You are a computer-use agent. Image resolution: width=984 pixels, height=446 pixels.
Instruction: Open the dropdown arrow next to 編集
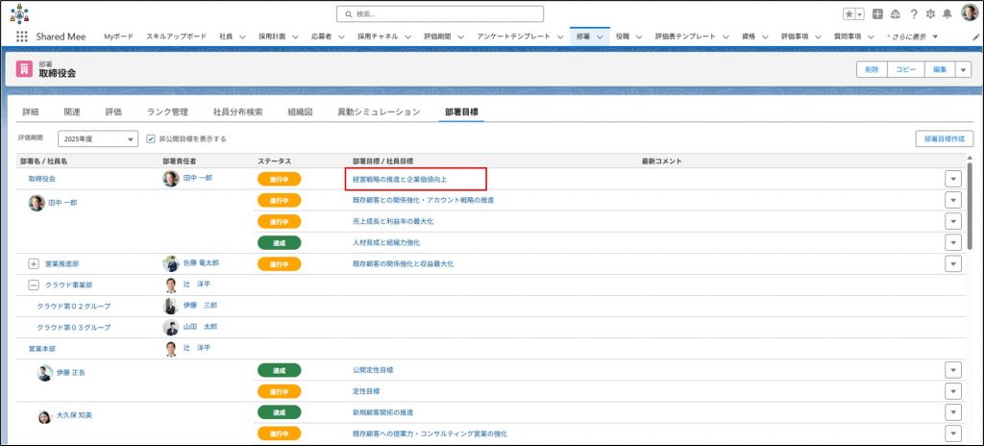click(x=964, y=69)
